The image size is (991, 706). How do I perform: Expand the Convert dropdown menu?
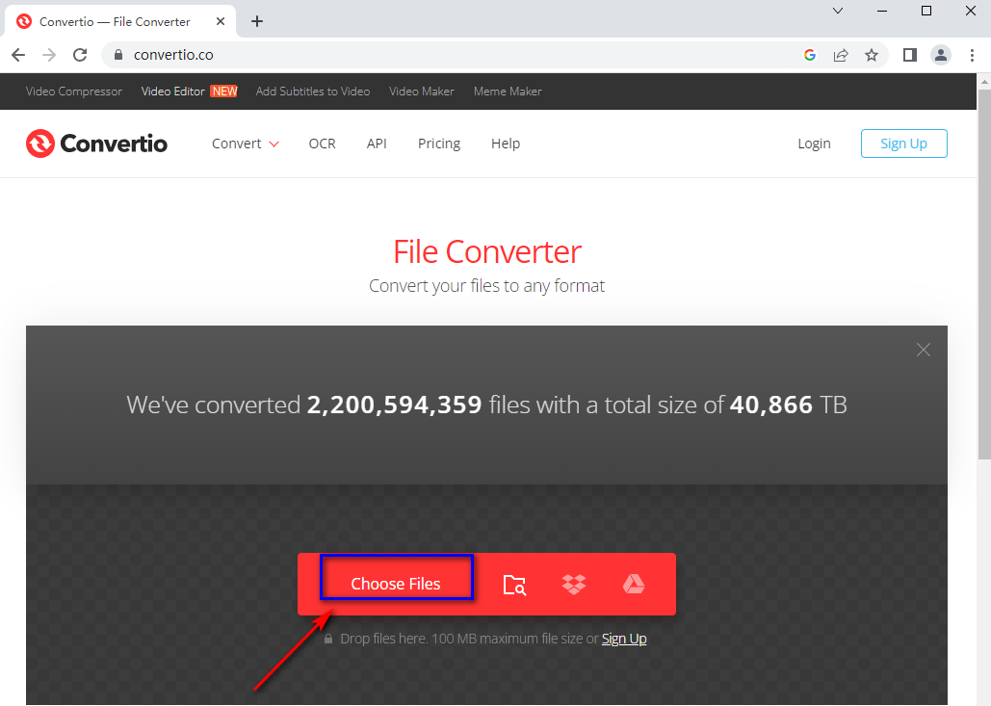[246, 144]
